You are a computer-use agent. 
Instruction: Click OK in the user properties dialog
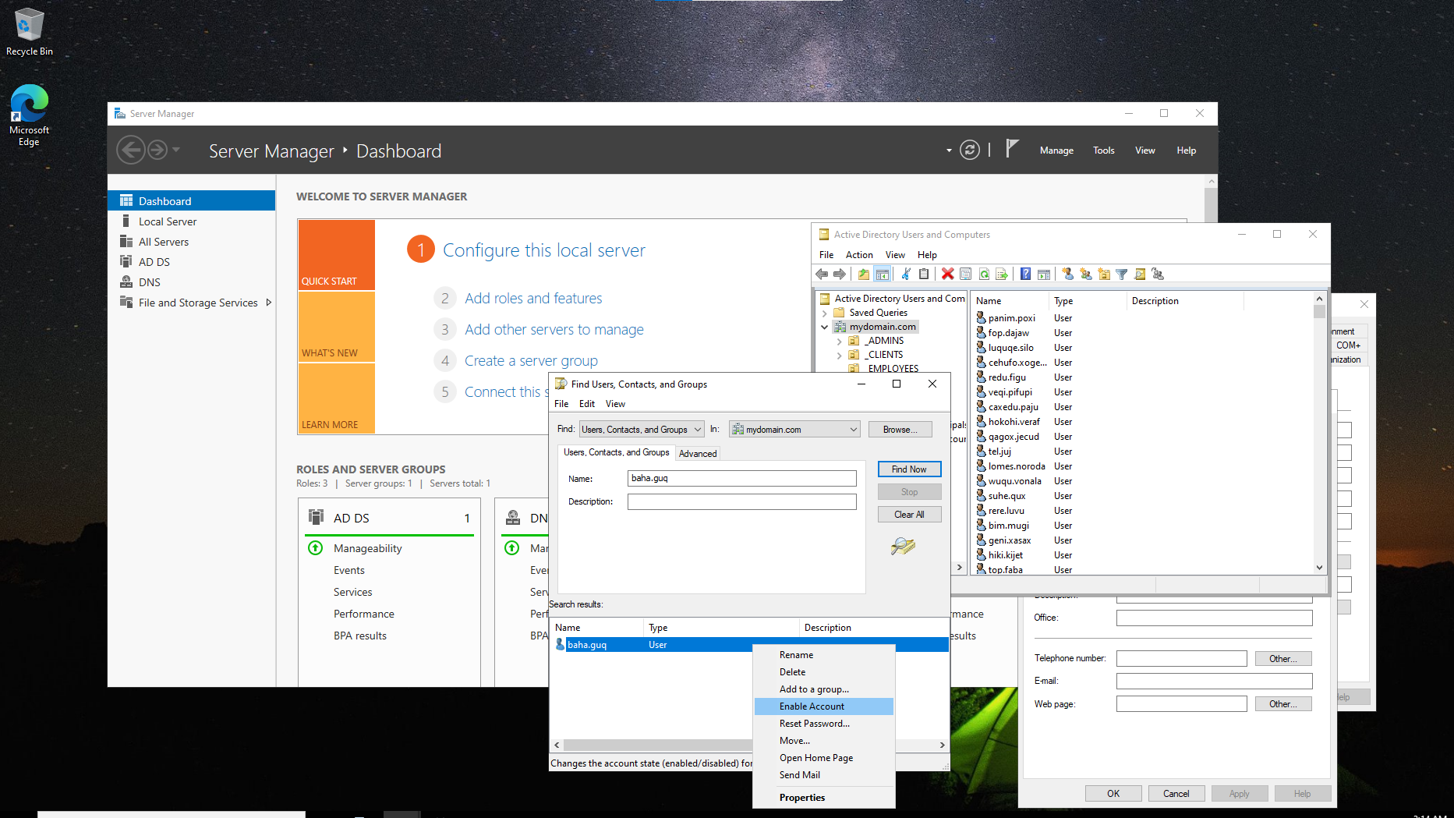(1113, 794)
